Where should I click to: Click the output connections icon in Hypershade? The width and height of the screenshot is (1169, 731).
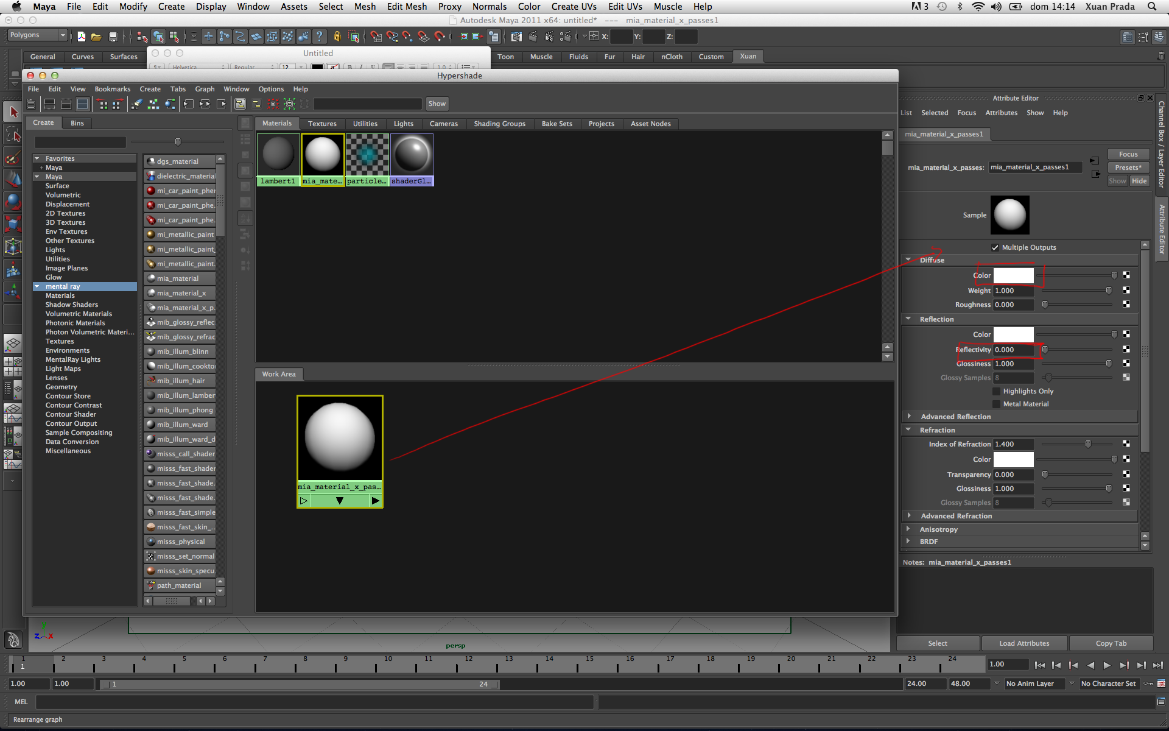click(222, 104)
